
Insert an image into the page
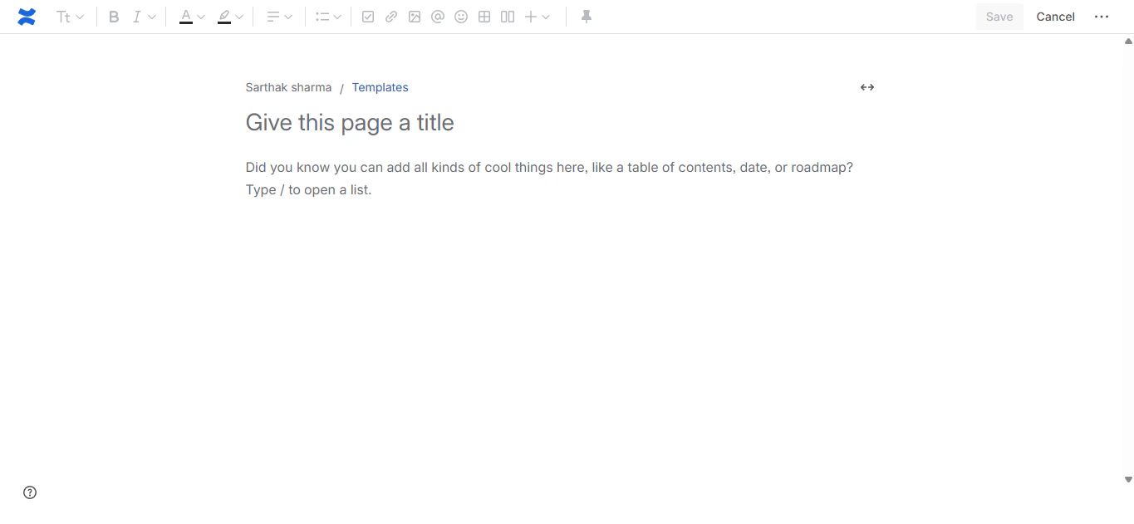point(415,16)
